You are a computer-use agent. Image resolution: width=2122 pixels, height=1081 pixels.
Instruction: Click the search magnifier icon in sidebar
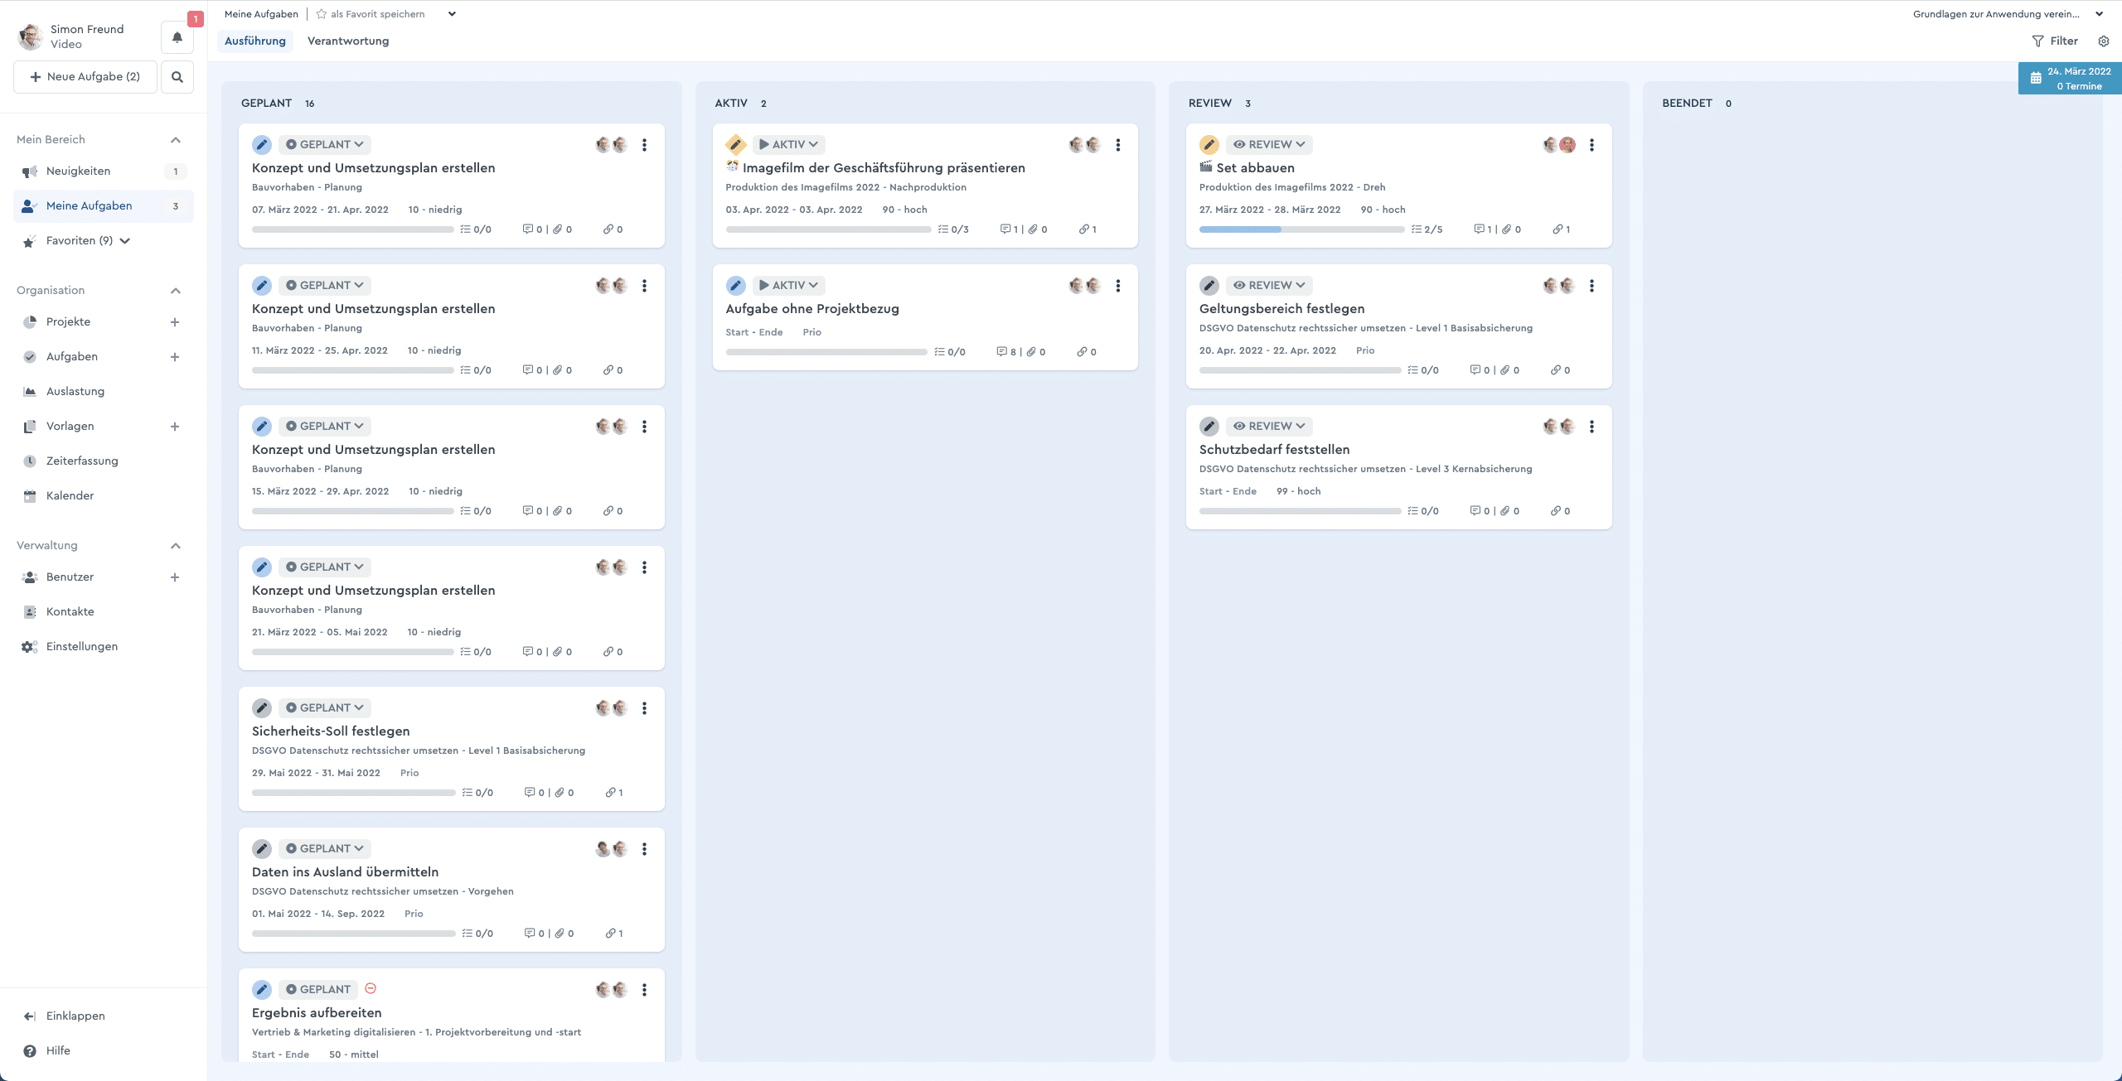pos(177,77)
